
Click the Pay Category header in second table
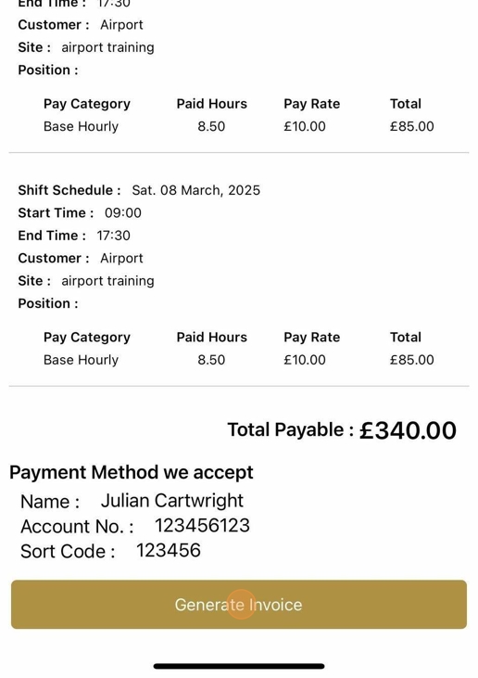coord(87,338)
